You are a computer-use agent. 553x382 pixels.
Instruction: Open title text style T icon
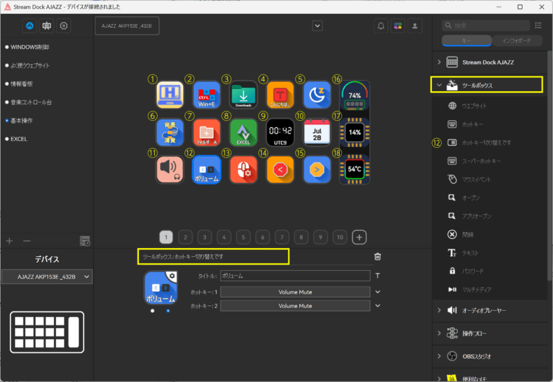pos(377,276)
